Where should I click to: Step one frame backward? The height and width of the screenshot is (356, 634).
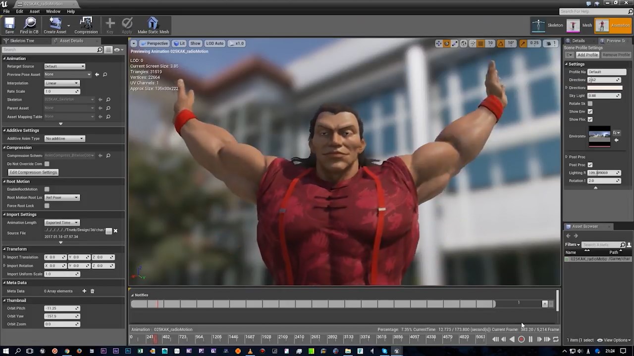pyautogui.click(x=504, y=339)
